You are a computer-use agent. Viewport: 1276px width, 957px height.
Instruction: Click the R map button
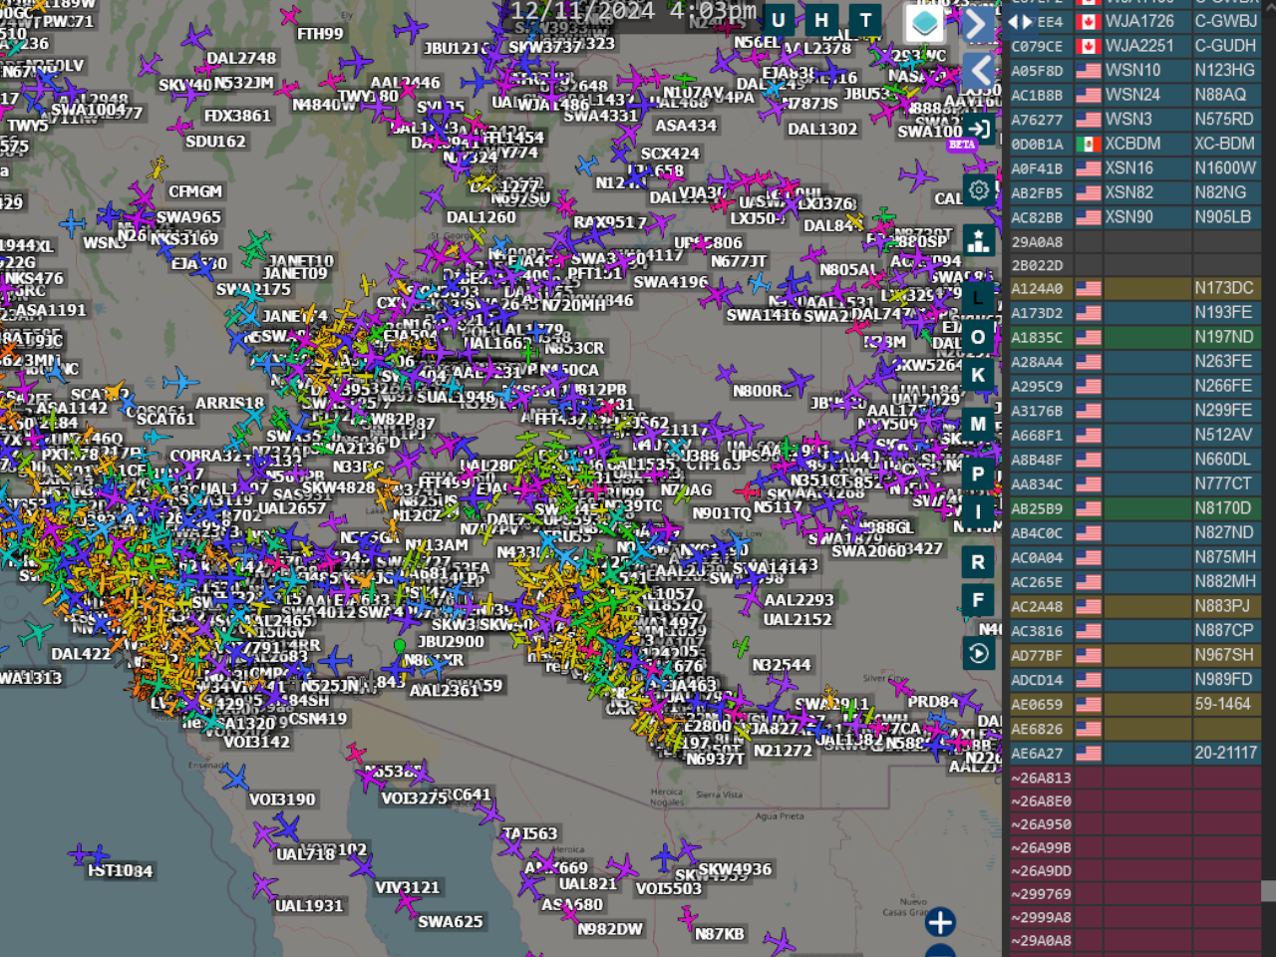click(x=978, y=562)
